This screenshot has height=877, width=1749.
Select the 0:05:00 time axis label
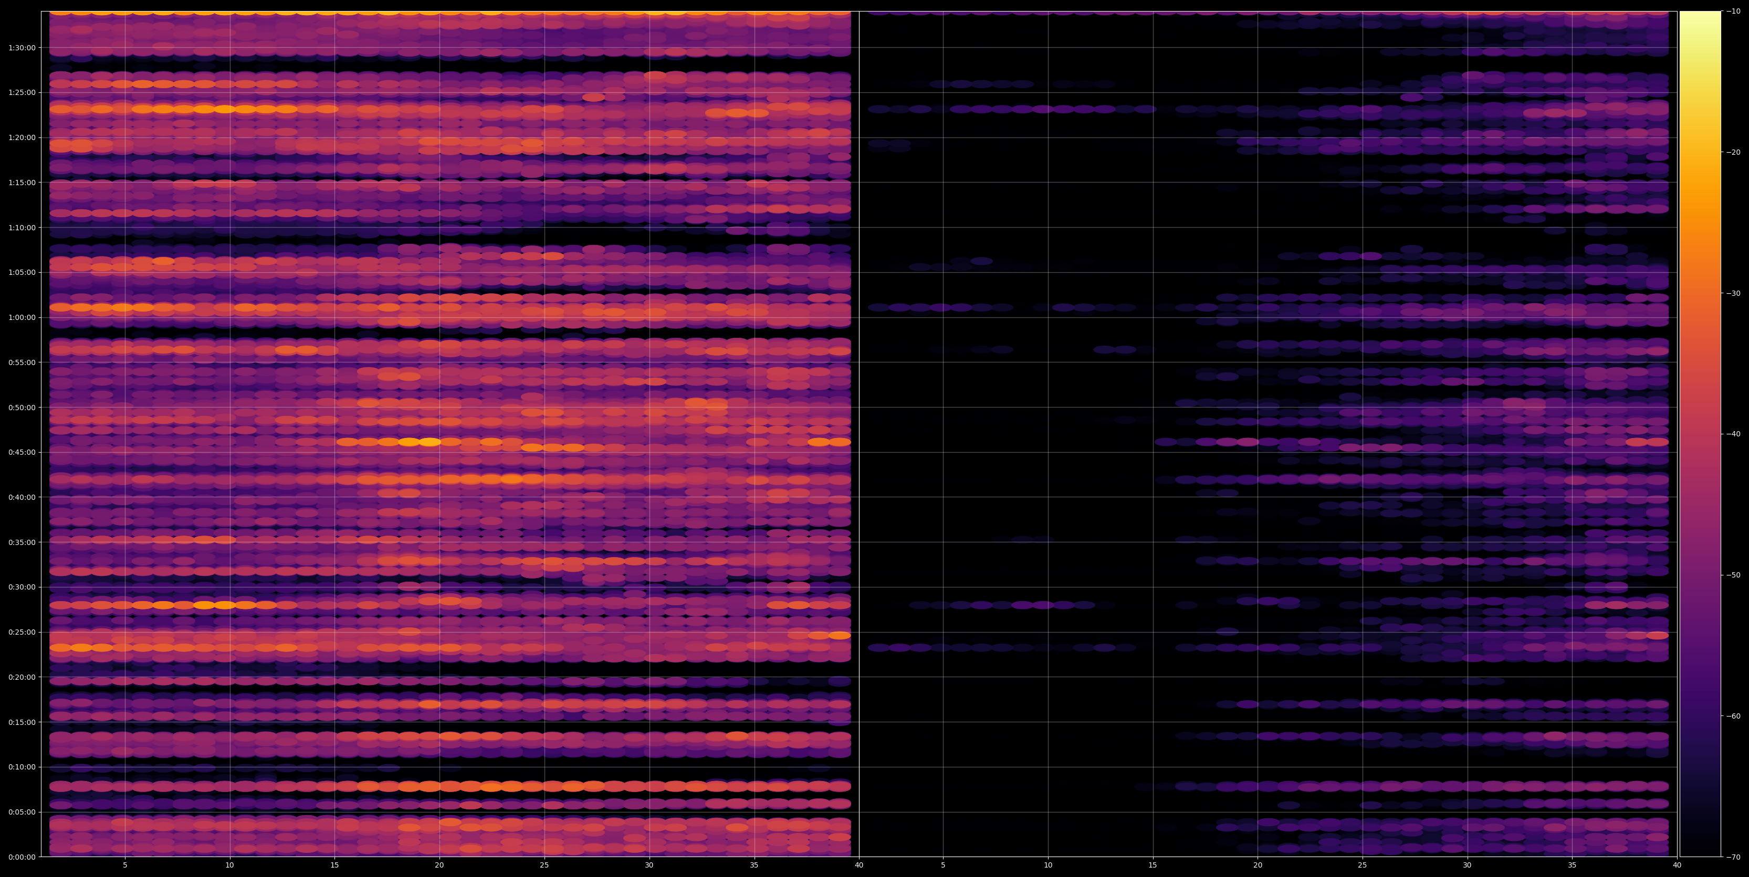click(22, 812)
